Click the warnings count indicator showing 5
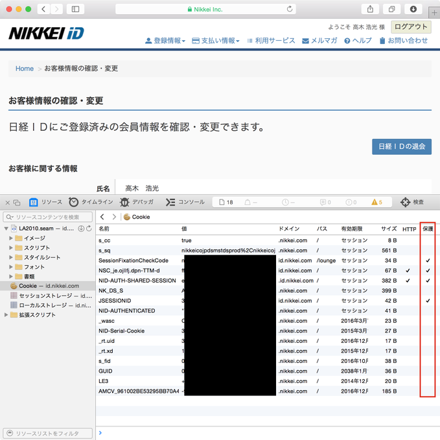 pyautogui.click(x=376, y=202)
